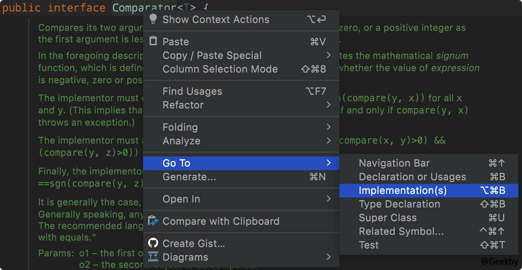Click the Diagrams icon
This screenshot has width=522, height=270.
[x=153, y=257]
